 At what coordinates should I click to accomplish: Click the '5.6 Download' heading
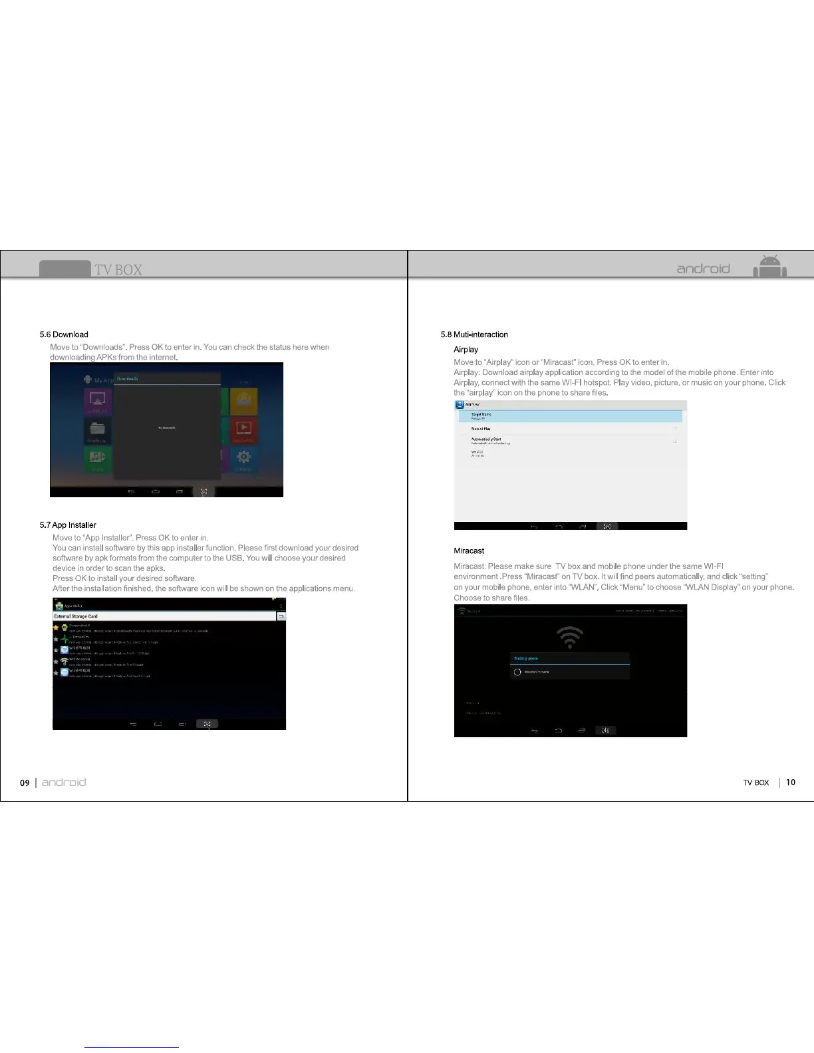click(x=64, y=334)
